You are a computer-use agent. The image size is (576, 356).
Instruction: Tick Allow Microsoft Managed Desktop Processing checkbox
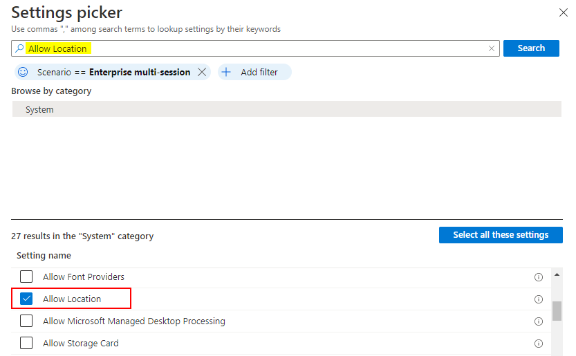click(x=26, y=321)
